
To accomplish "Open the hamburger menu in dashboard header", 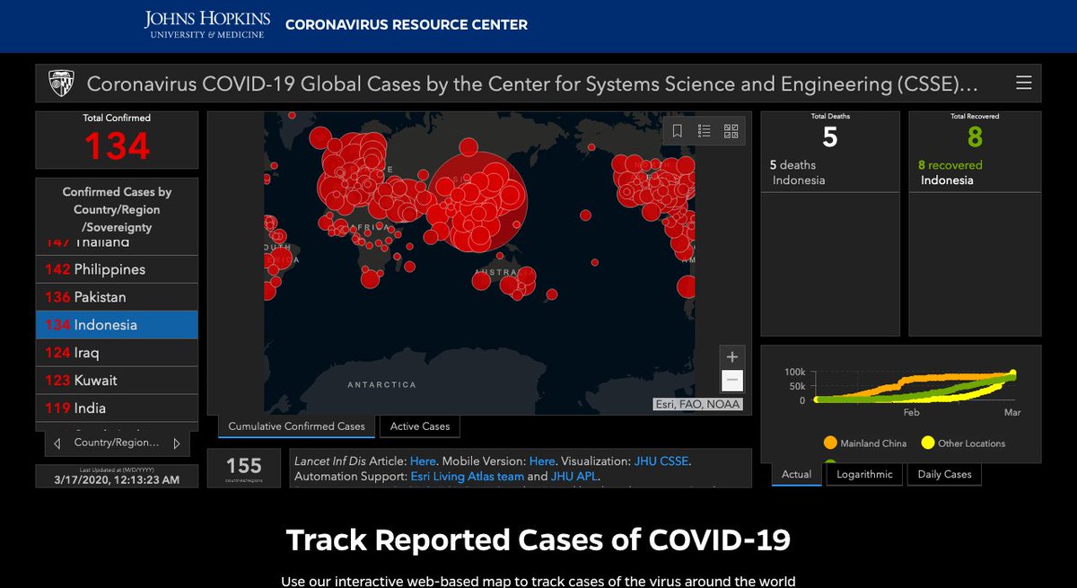I will pyautogui.click(x=1023, y=83).
